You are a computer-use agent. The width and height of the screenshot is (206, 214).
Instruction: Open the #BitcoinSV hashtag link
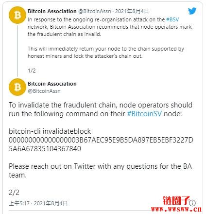pos(144,114)
